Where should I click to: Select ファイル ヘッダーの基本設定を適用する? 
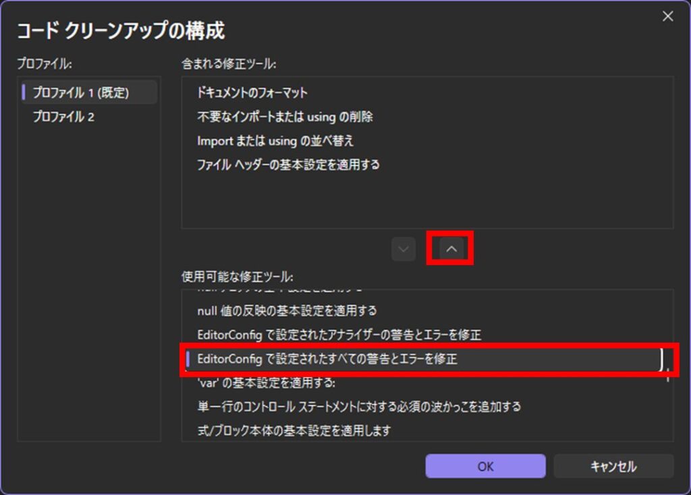(288, 165)
